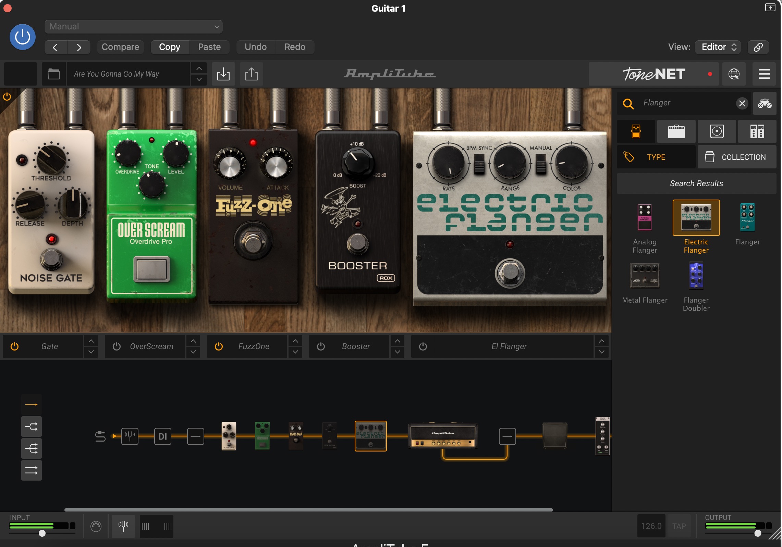Select the cabinet block in signal chain

pos(555,435)
